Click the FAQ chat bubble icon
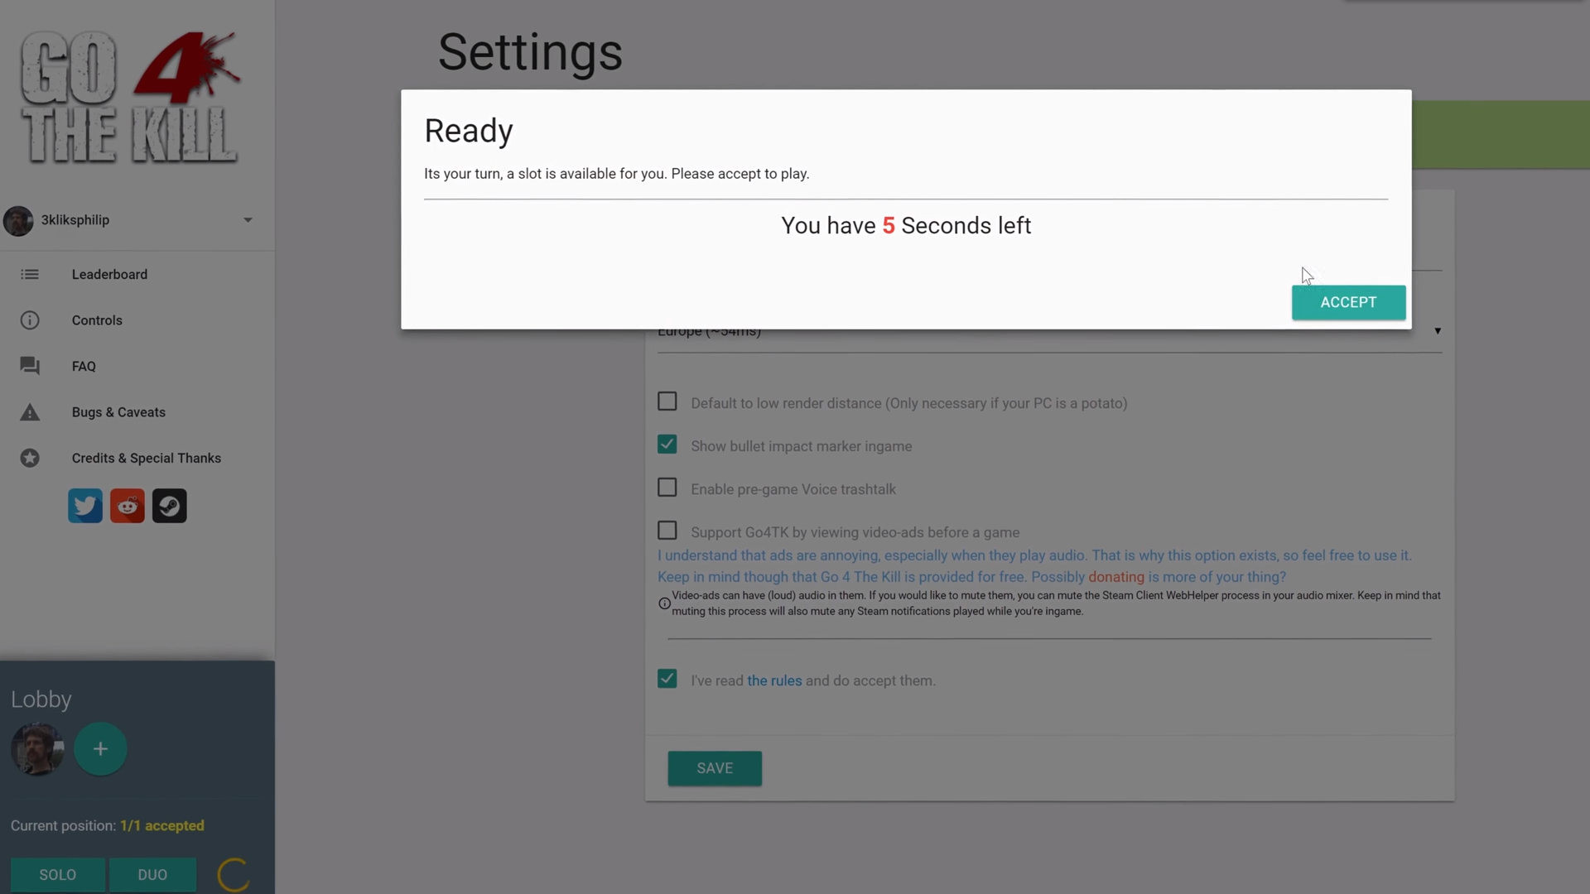 [30, 366]
